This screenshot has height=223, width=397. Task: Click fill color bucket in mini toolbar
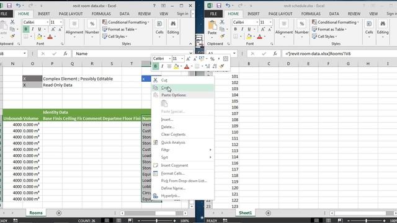(176, 66)
